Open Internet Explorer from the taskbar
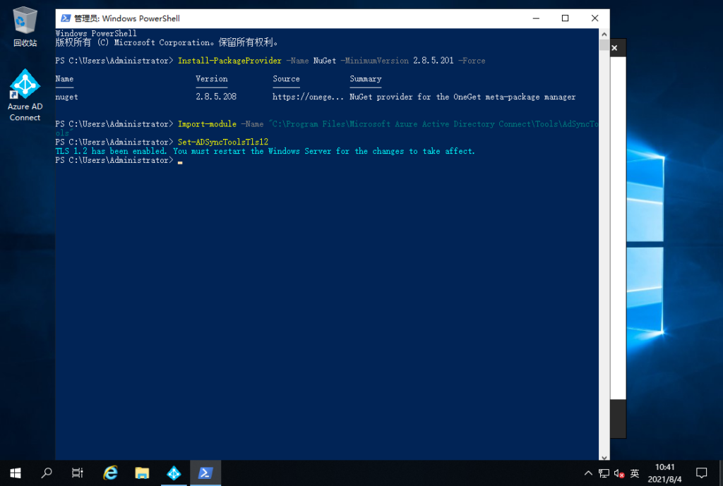Screen dimensions: 723x486 tap(111, 473)
